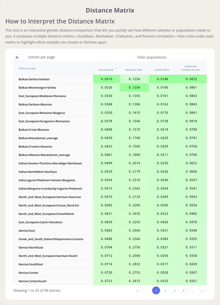The width and height of the screenshot is (220, 305).
Task: Select current page 1 button
Action: [x=156, y=291]
